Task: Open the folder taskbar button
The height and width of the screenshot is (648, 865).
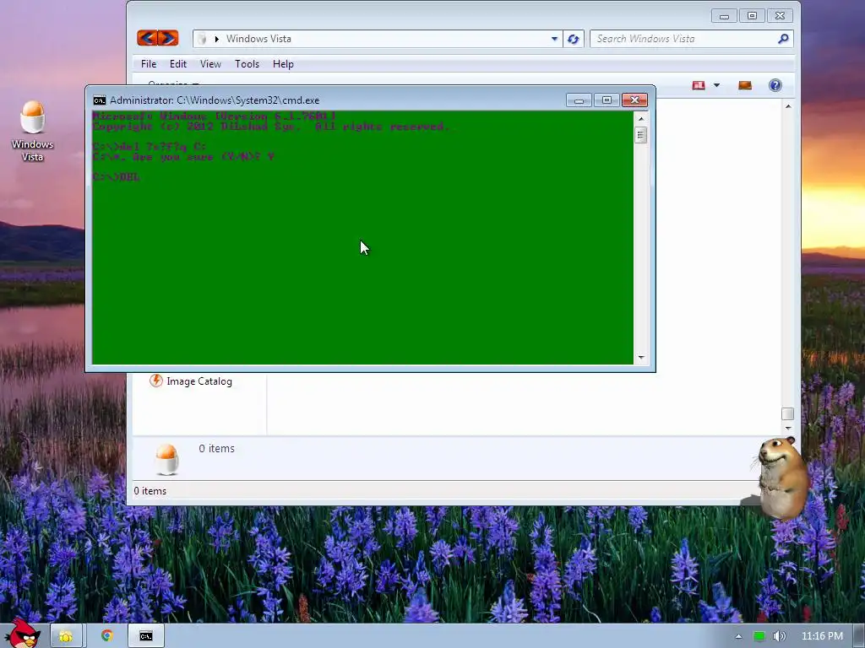Action: (x=66, y=636)
